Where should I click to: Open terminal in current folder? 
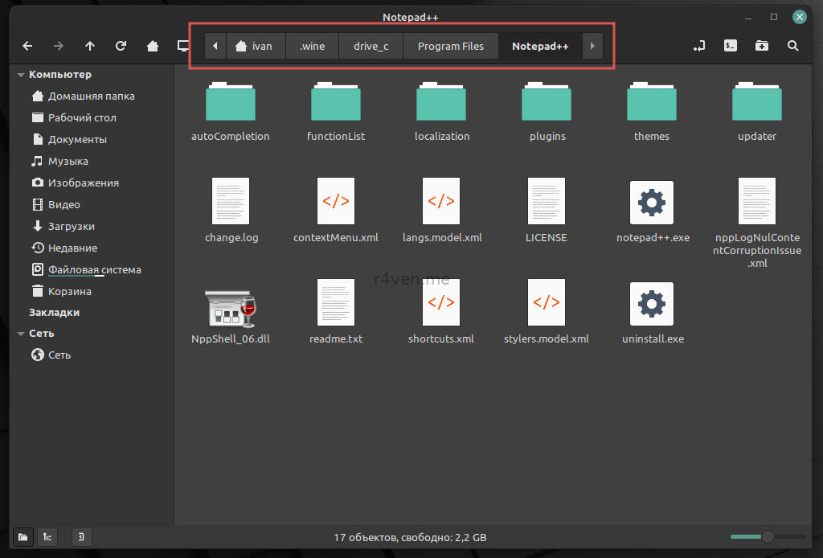click(x=731, y=46)
